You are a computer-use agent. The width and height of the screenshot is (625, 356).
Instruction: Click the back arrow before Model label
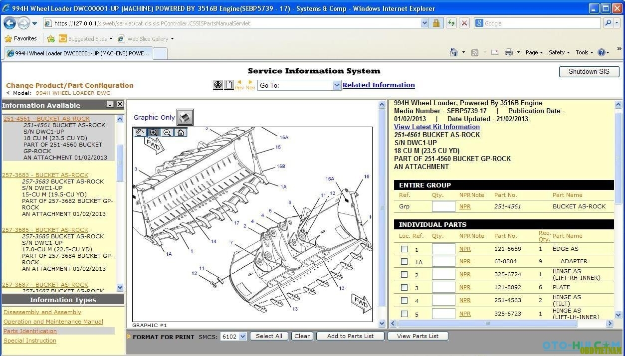coord(8,93)
